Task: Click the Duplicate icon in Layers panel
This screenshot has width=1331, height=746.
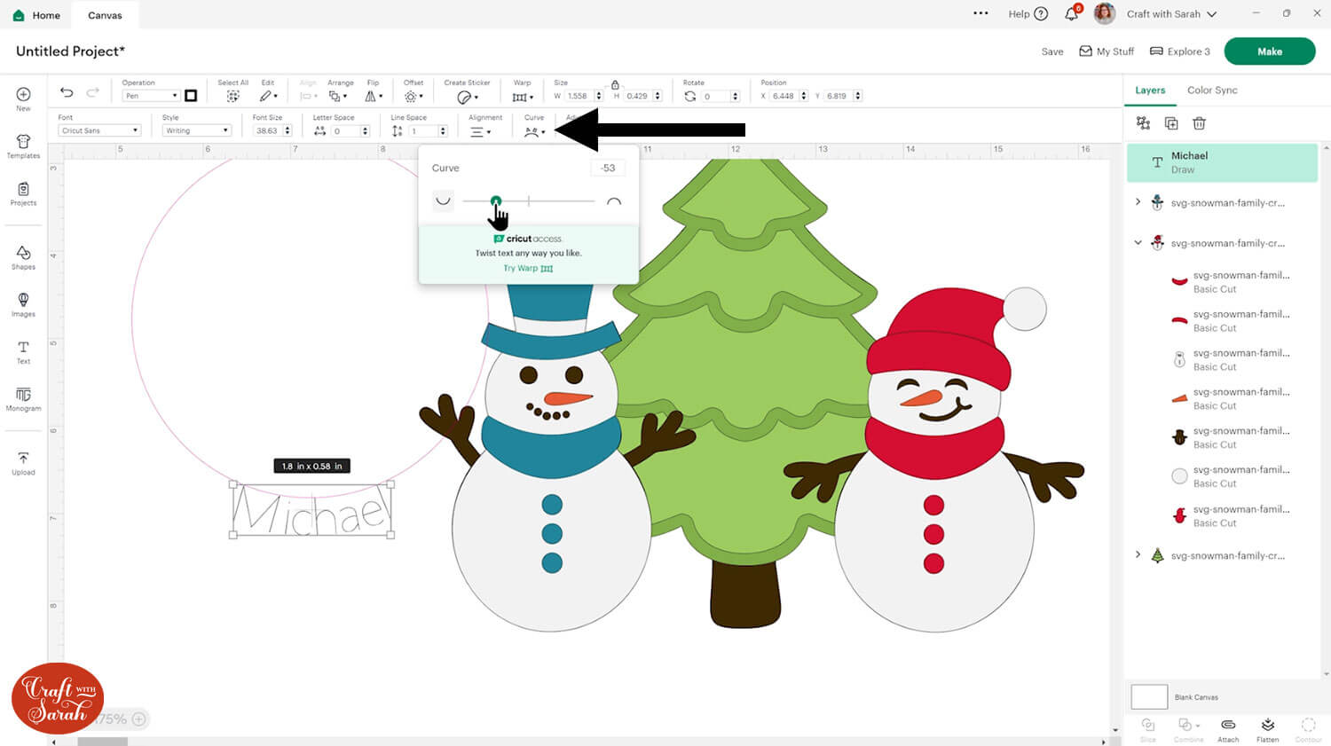Action: (x=1171, y=123)
